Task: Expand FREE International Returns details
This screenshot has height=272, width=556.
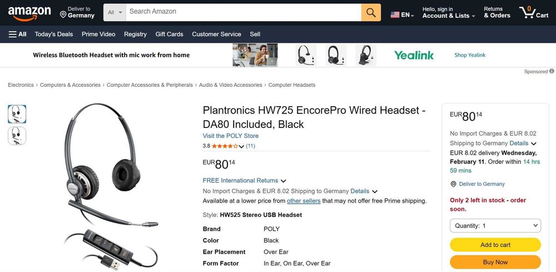Action: (283, 181)
